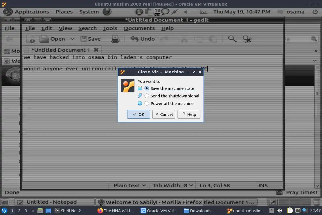322x215 pixels.
Task: Click the INS insert mode indicator
Action: (263, 185)
